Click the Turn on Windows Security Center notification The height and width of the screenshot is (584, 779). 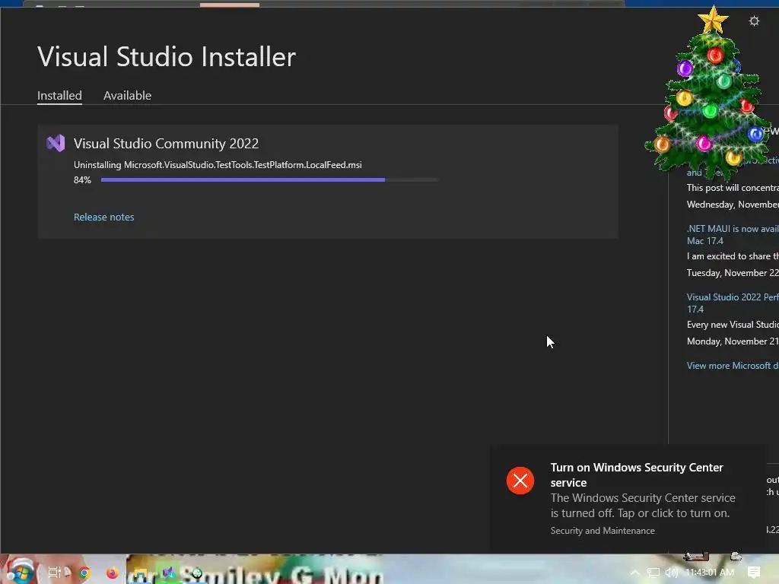[x=627, y=498]
